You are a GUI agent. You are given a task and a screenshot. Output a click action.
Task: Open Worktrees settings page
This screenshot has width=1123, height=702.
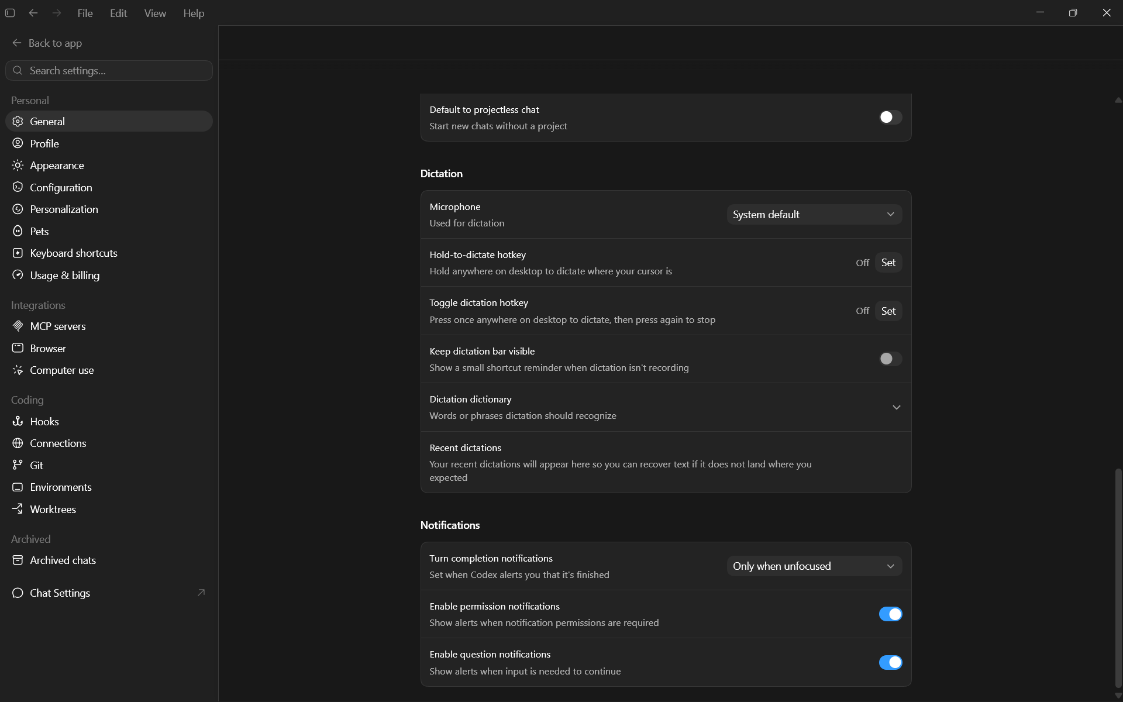109,509
